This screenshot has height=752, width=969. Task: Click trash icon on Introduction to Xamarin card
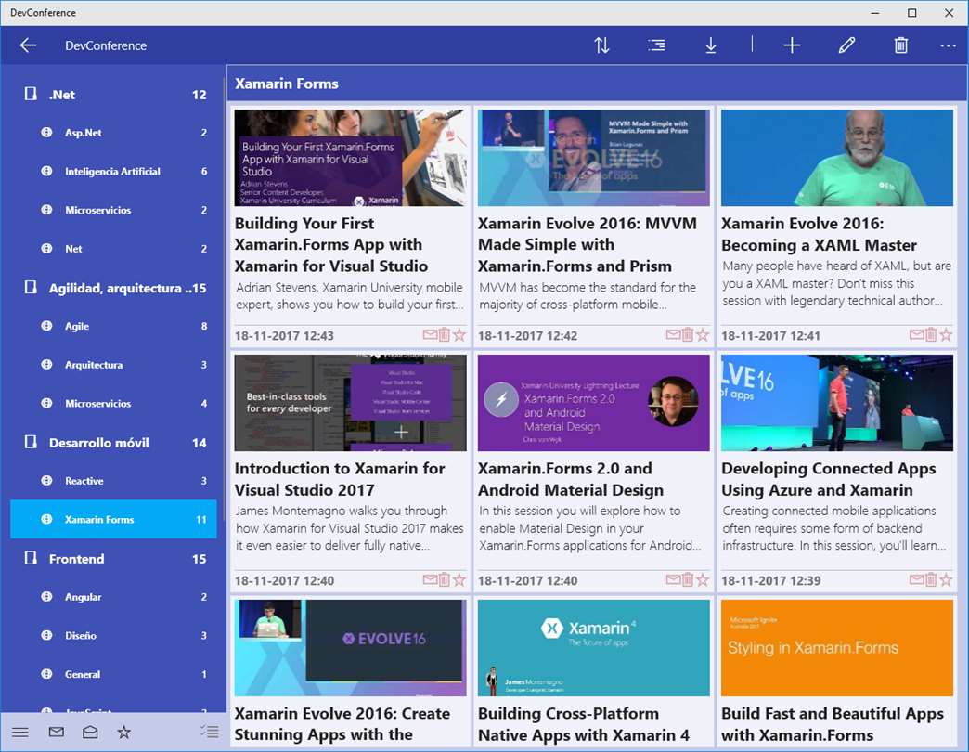444,579
